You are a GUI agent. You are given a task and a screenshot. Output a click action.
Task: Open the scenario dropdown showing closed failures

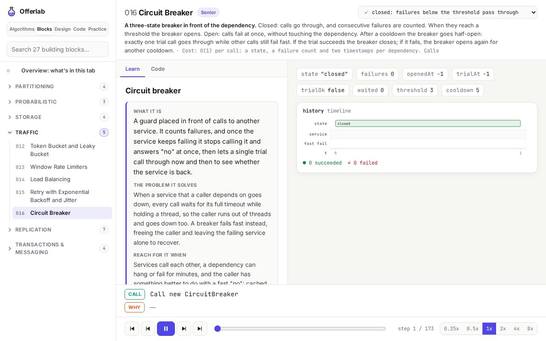tap(448, 12)
